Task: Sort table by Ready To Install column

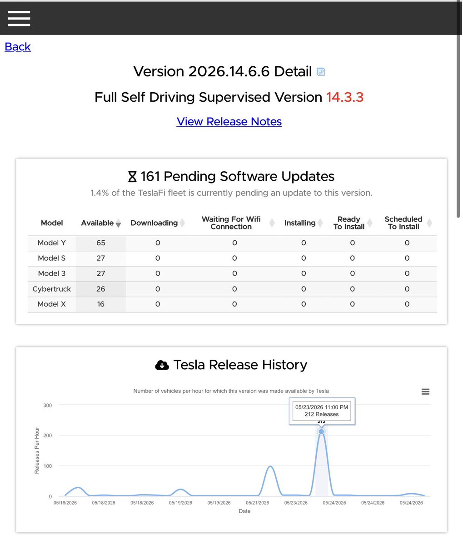Action: (352, 223)
